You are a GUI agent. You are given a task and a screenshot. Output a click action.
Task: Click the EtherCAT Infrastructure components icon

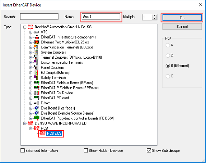click(37, 37)
